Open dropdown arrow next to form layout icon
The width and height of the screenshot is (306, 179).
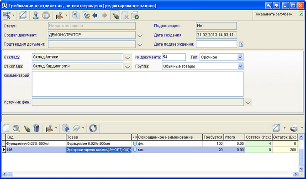tap(13, 16)
